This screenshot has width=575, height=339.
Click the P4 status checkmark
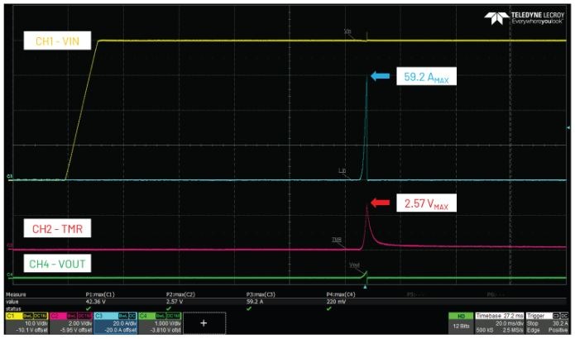click(x=329, y=308)
